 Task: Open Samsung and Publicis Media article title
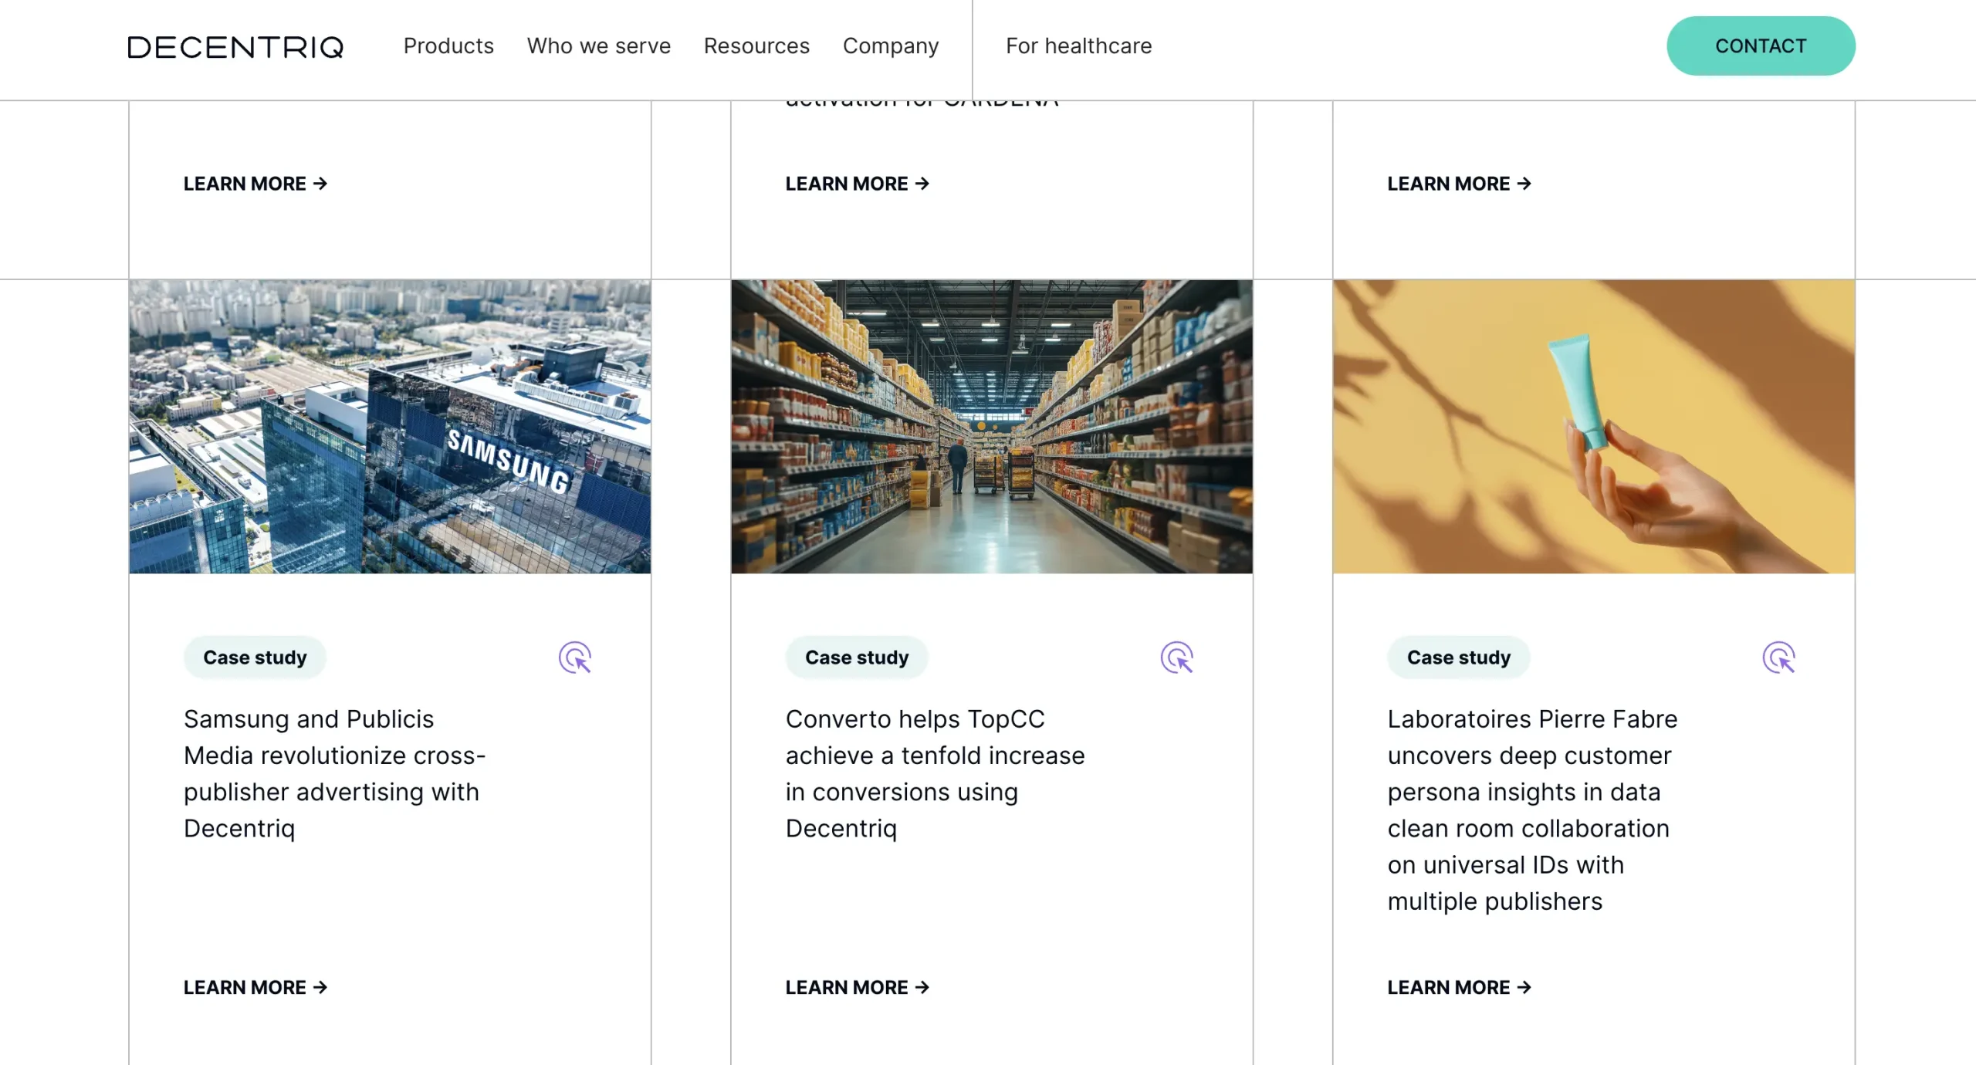pyautogui.click(x=335, y=773)
